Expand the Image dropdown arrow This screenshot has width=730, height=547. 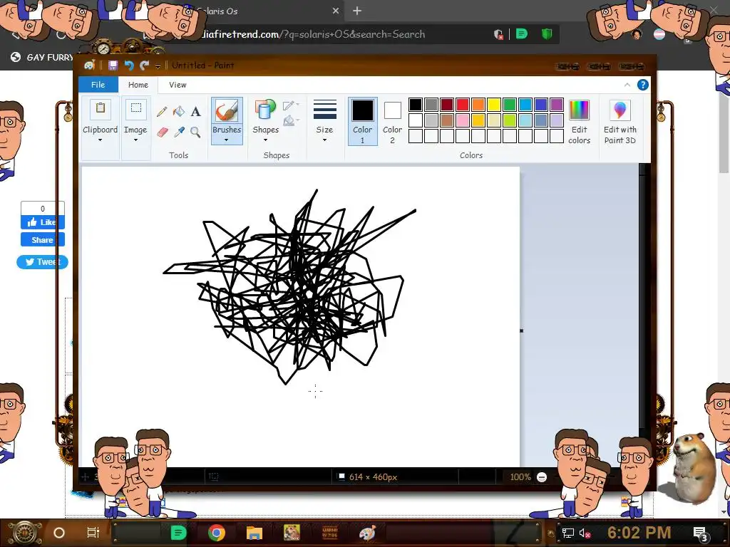pyautogui.click(x=135, y=140)
